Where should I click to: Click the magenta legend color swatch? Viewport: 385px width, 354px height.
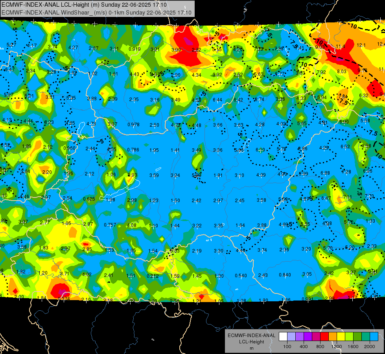[x=316, y=337]
